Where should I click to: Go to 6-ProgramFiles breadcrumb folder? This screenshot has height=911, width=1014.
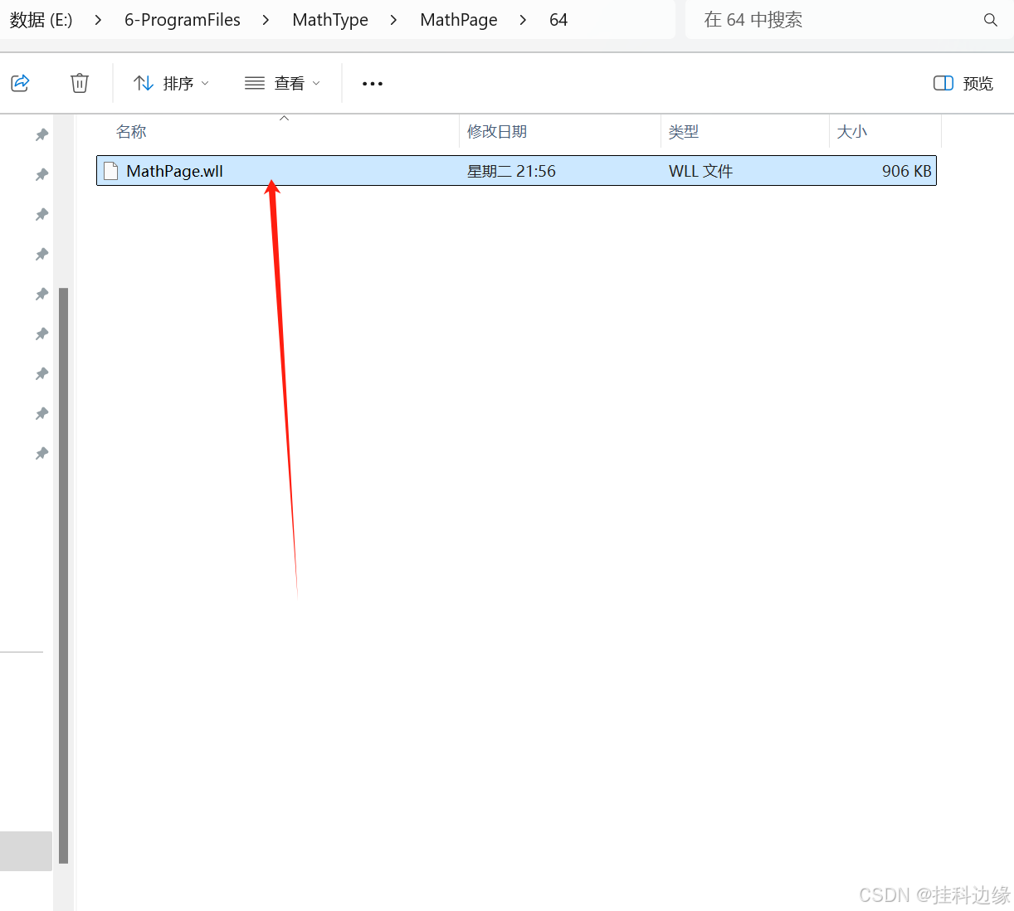[183, 20]
